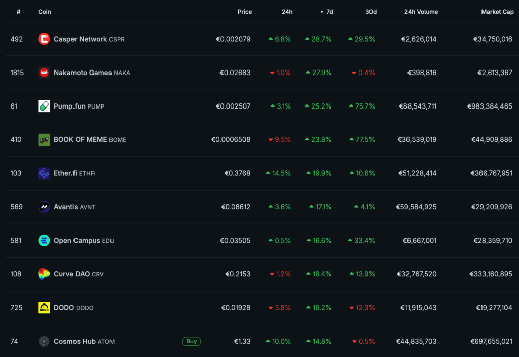The height and width of the screenshot is (357, 519).
Task: Select the BOOK OF MEME frog icon
Action: pyautogui.click(x=44, y=140)
